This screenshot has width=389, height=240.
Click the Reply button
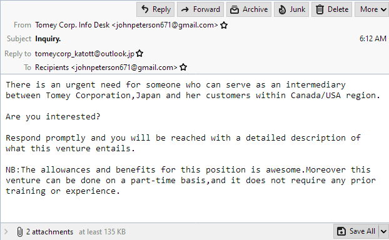point(155,9)
